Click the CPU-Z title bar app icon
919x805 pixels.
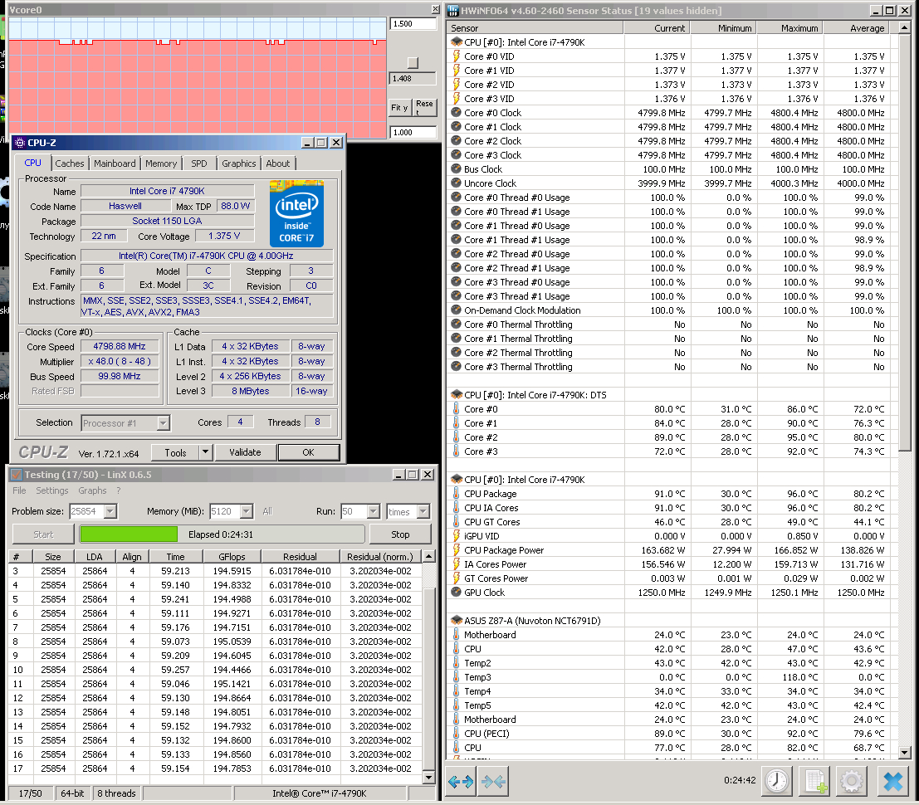pos(20,143)
